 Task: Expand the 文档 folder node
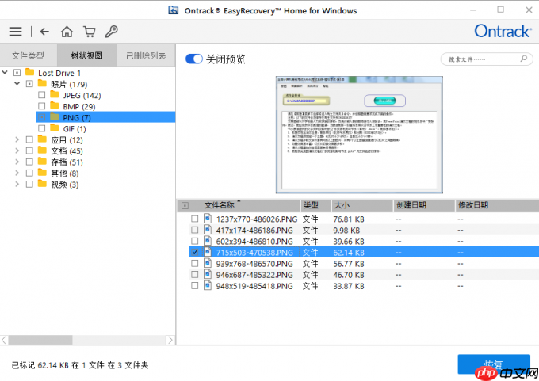click(x=17, y=151)
